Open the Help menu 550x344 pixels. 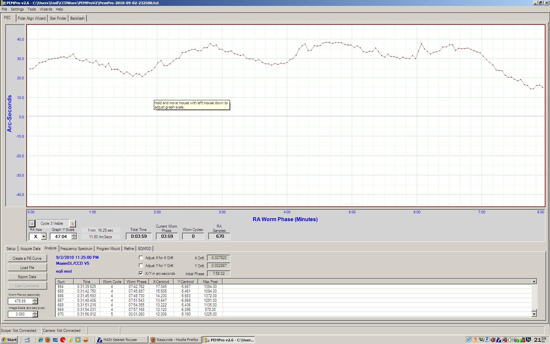click(59, 9)
